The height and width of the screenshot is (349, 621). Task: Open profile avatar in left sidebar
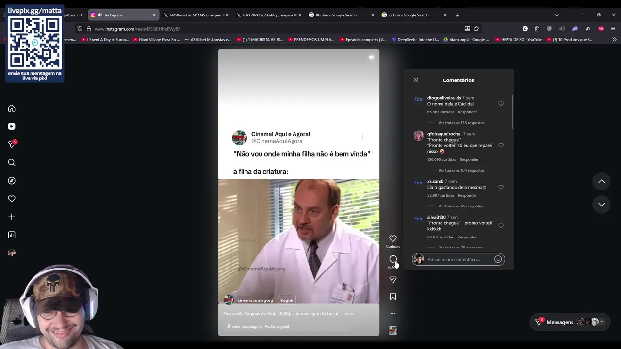tap(12, 253)
